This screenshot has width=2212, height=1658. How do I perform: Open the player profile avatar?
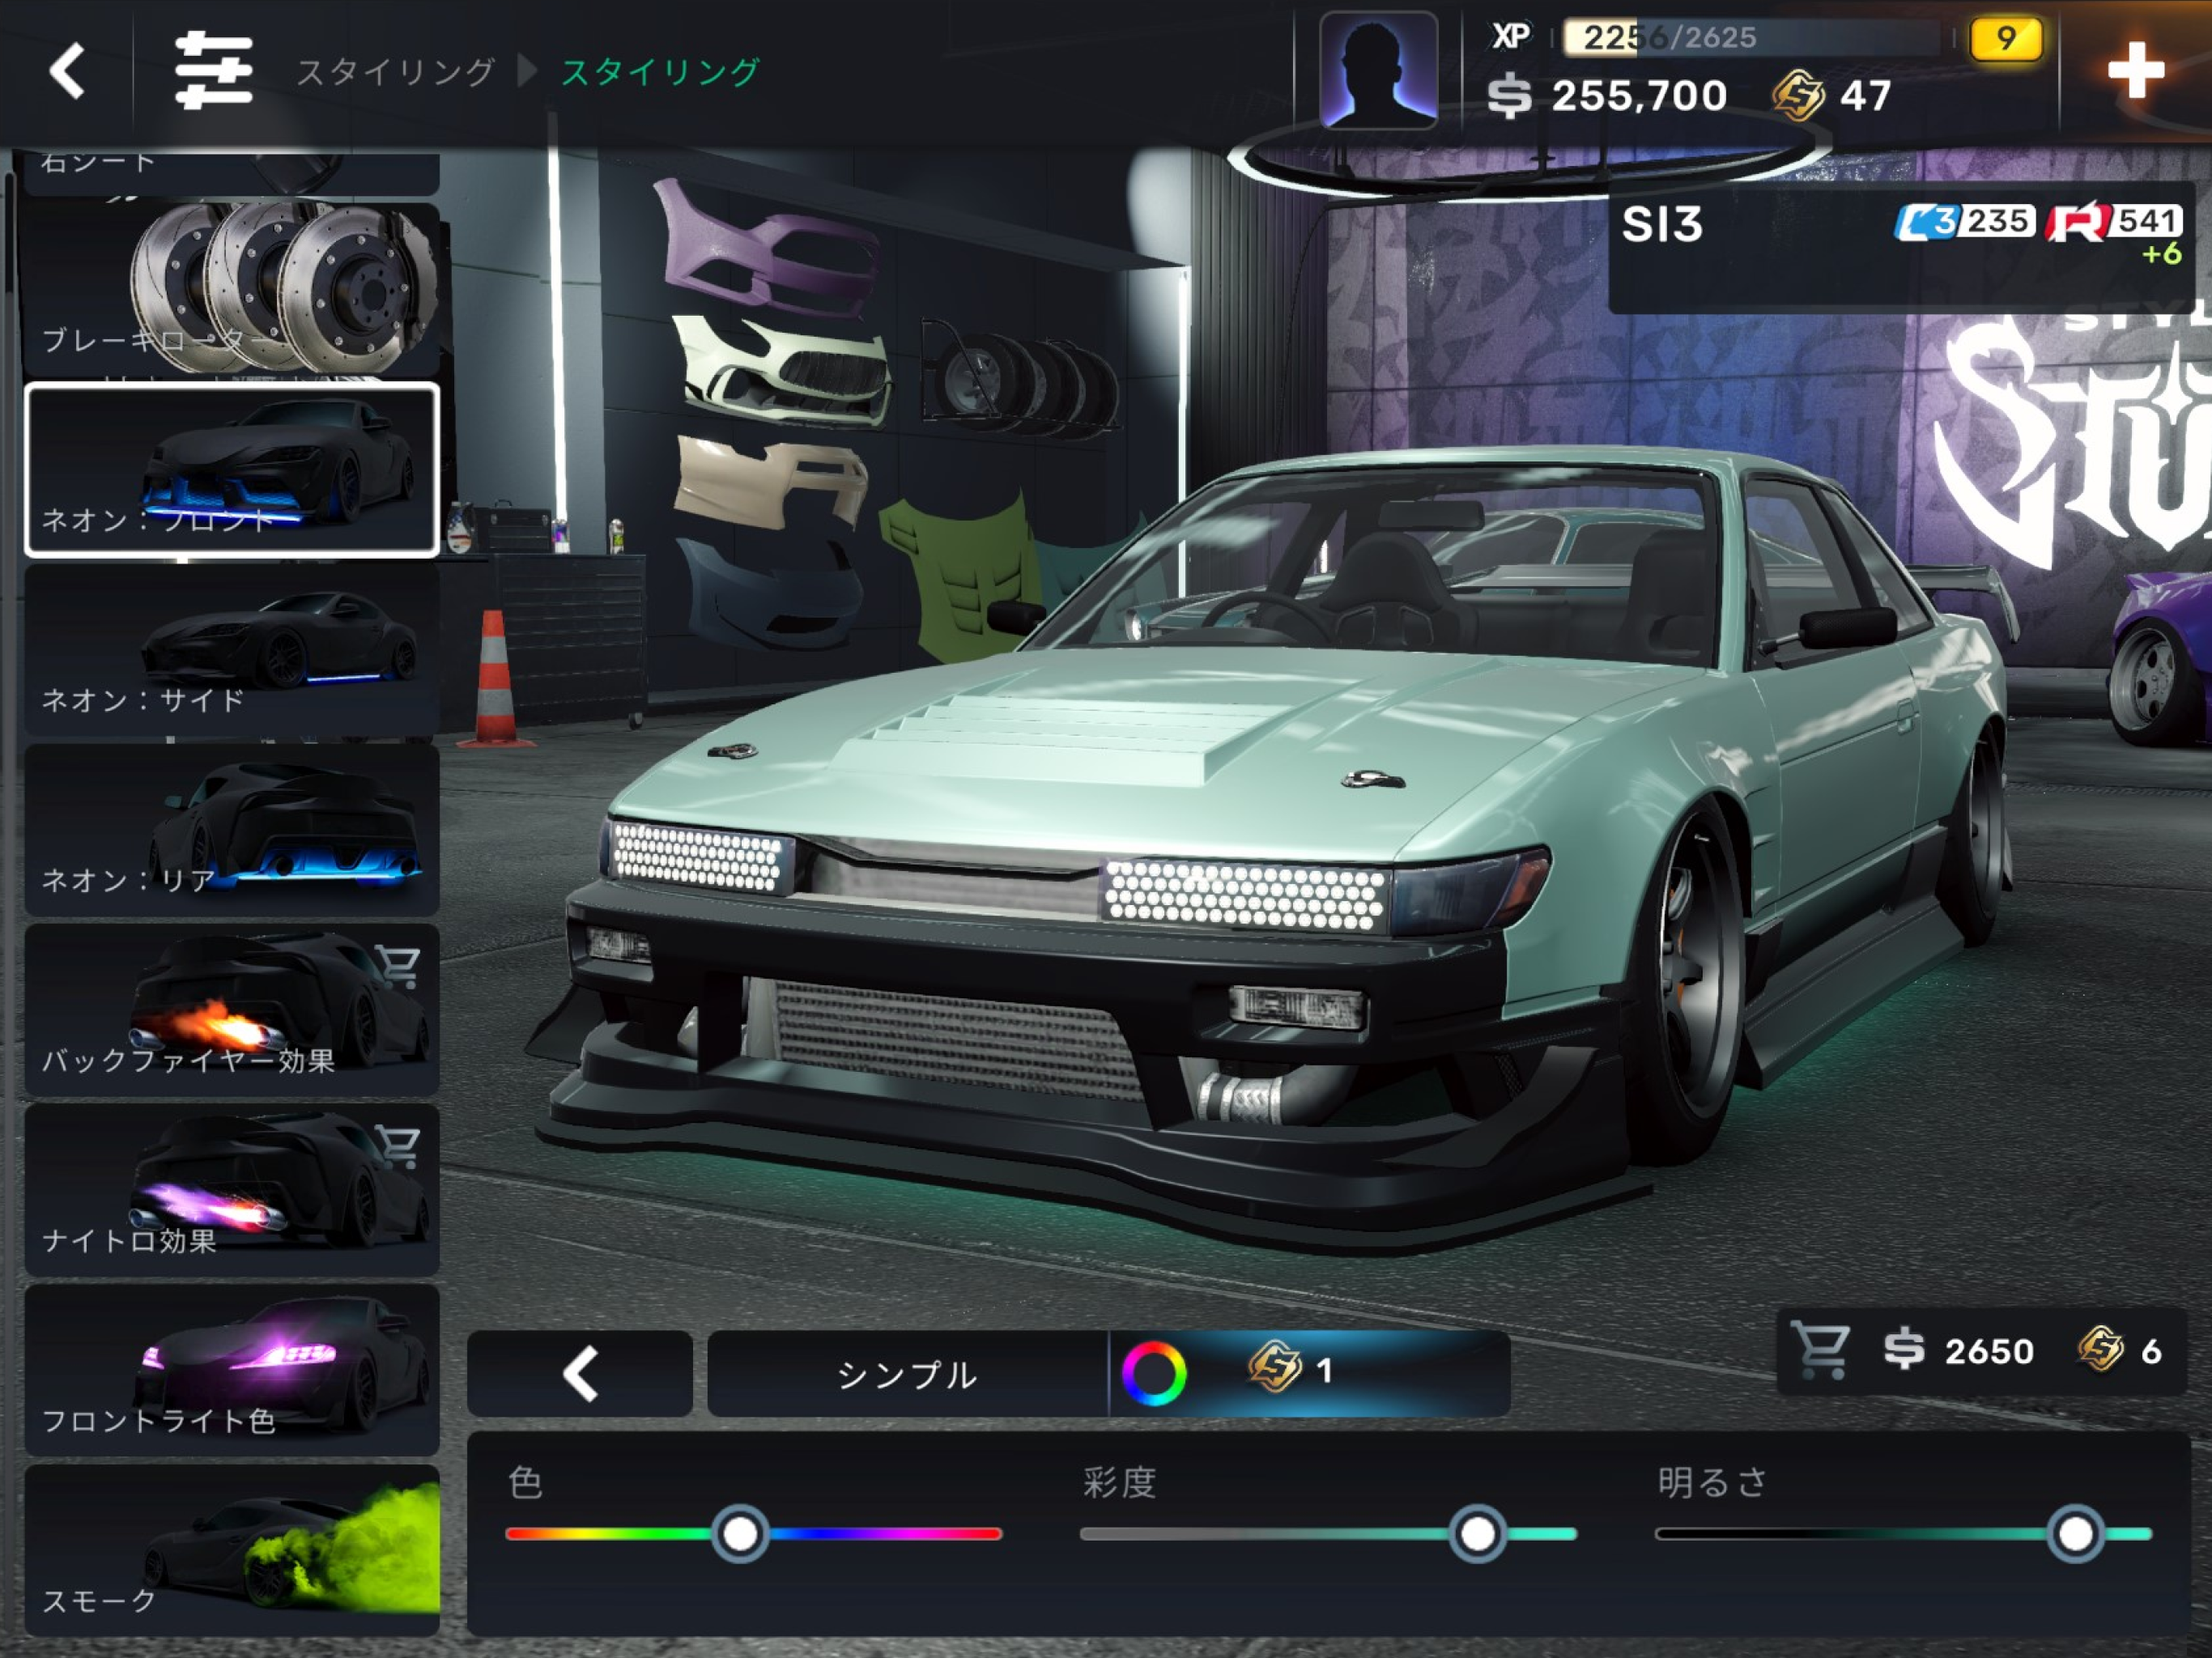pos(1378,70)
